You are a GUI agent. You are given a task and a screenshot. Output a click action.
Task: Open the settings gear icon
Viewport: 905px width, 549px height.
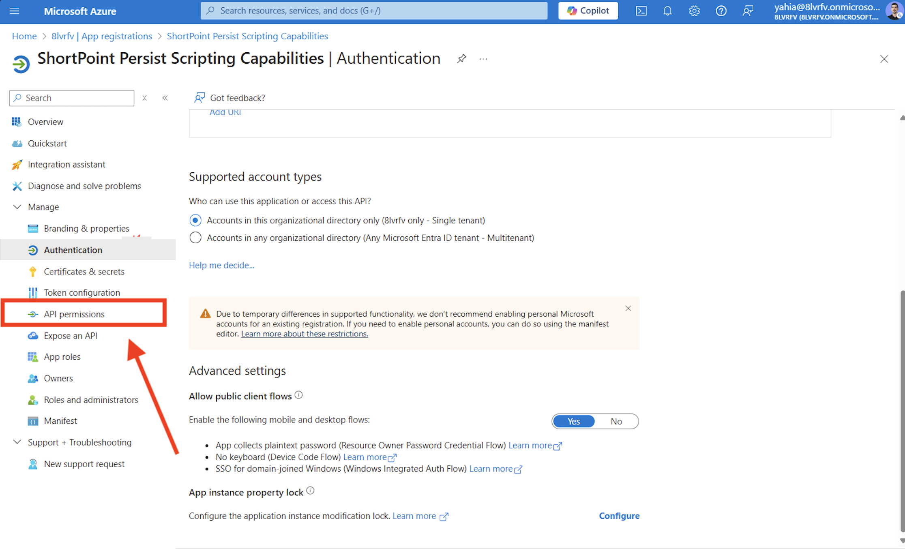point(694,11)
